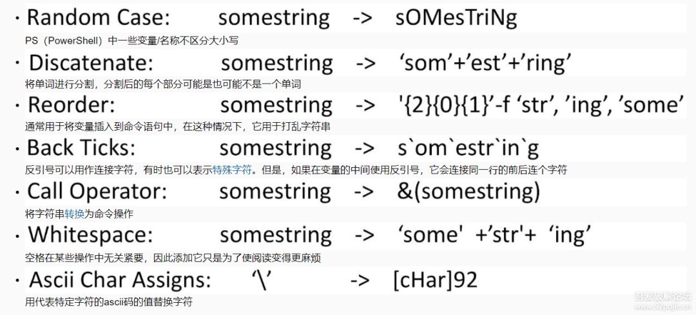This screenshot has height=315, width=696.
Task: Click the PowerShell case-insensitivity note
Action: [x=132, y=40]
